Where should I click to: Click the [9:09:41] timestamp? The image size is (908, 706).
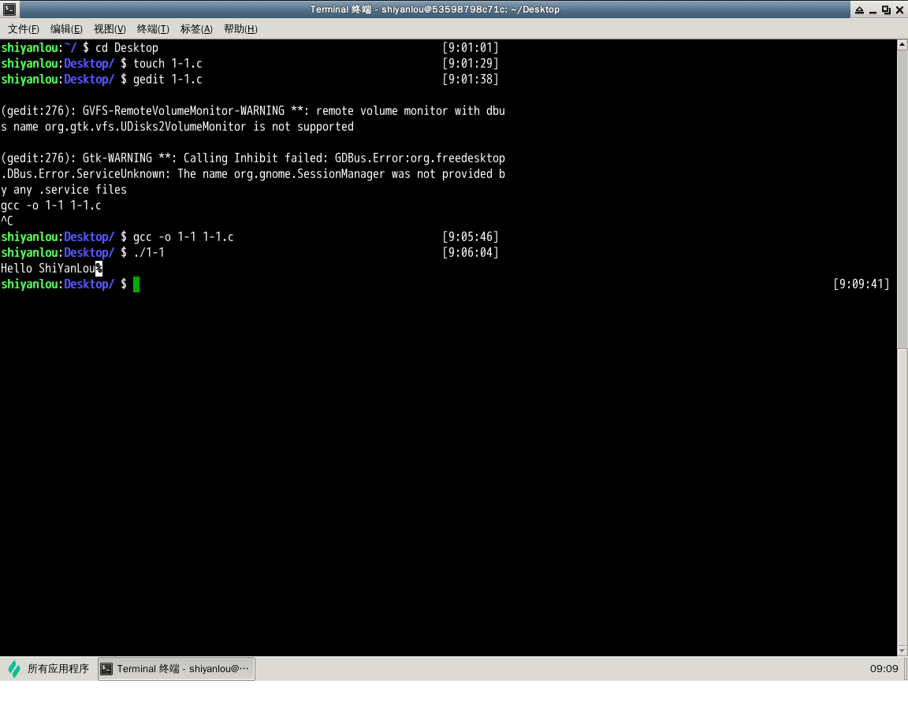tap(861, 284)
